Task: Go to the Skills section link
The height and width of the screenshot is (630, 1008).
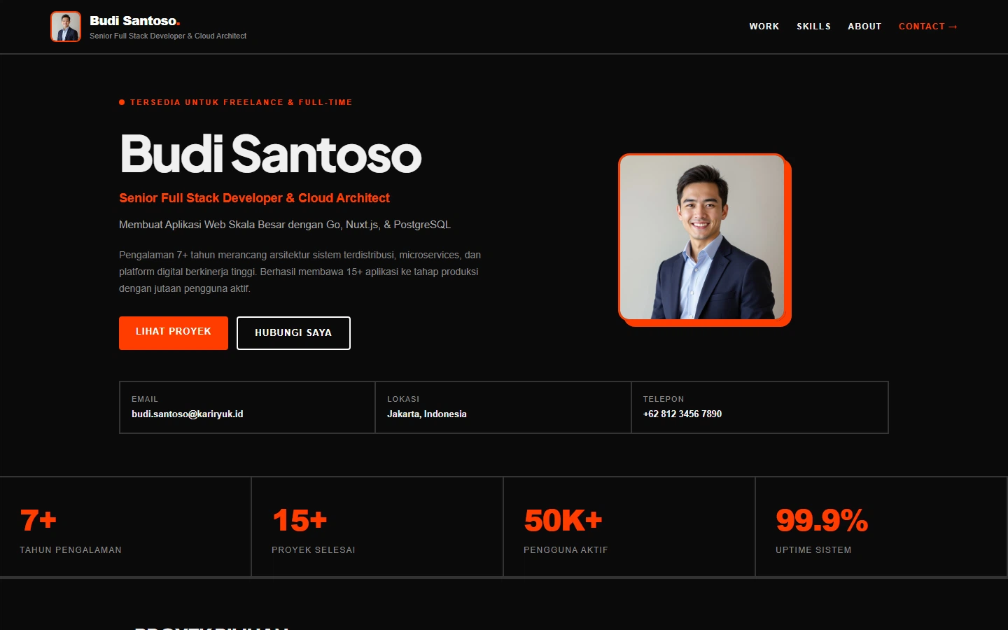Action: (x=813, y=27)
